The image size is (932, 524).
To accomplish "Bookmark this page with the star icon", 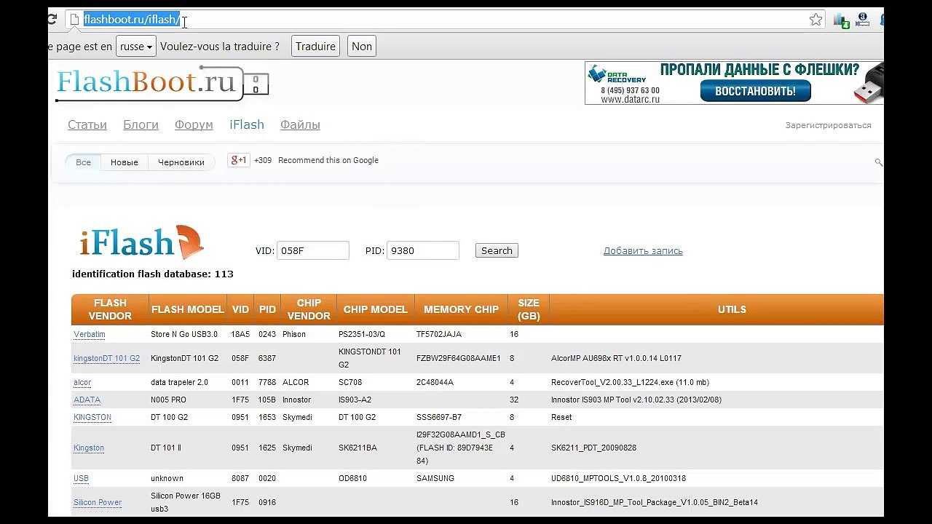I will (x=816, y=20).
